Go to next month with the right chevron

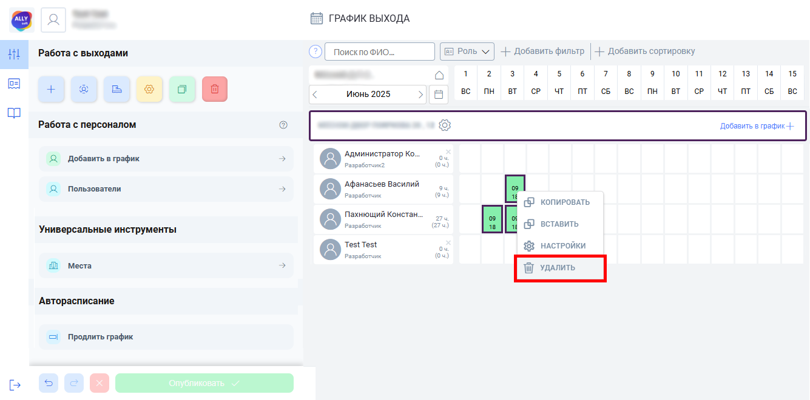point(420,95)
